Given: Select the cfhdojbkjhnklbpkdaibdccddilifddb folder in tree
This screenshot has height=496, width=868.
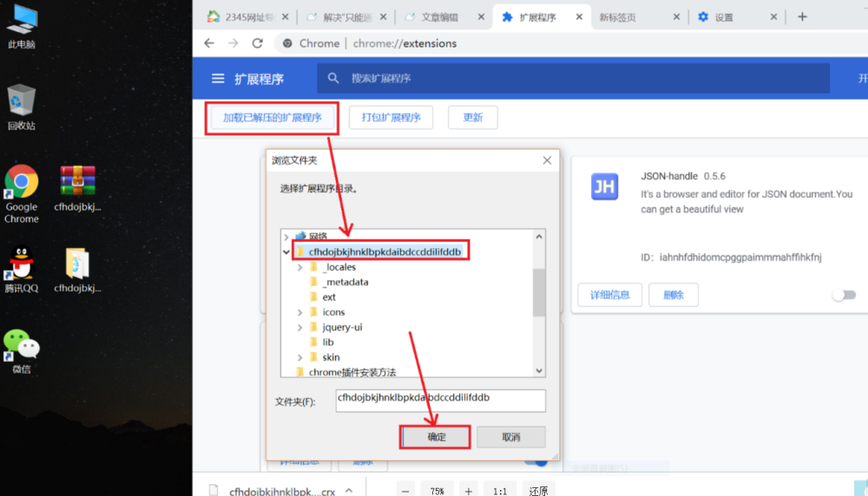Looking at the screenshot, I should point(385,251).
